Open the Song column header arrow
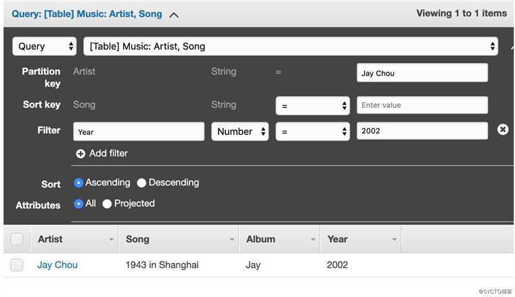 232,239
